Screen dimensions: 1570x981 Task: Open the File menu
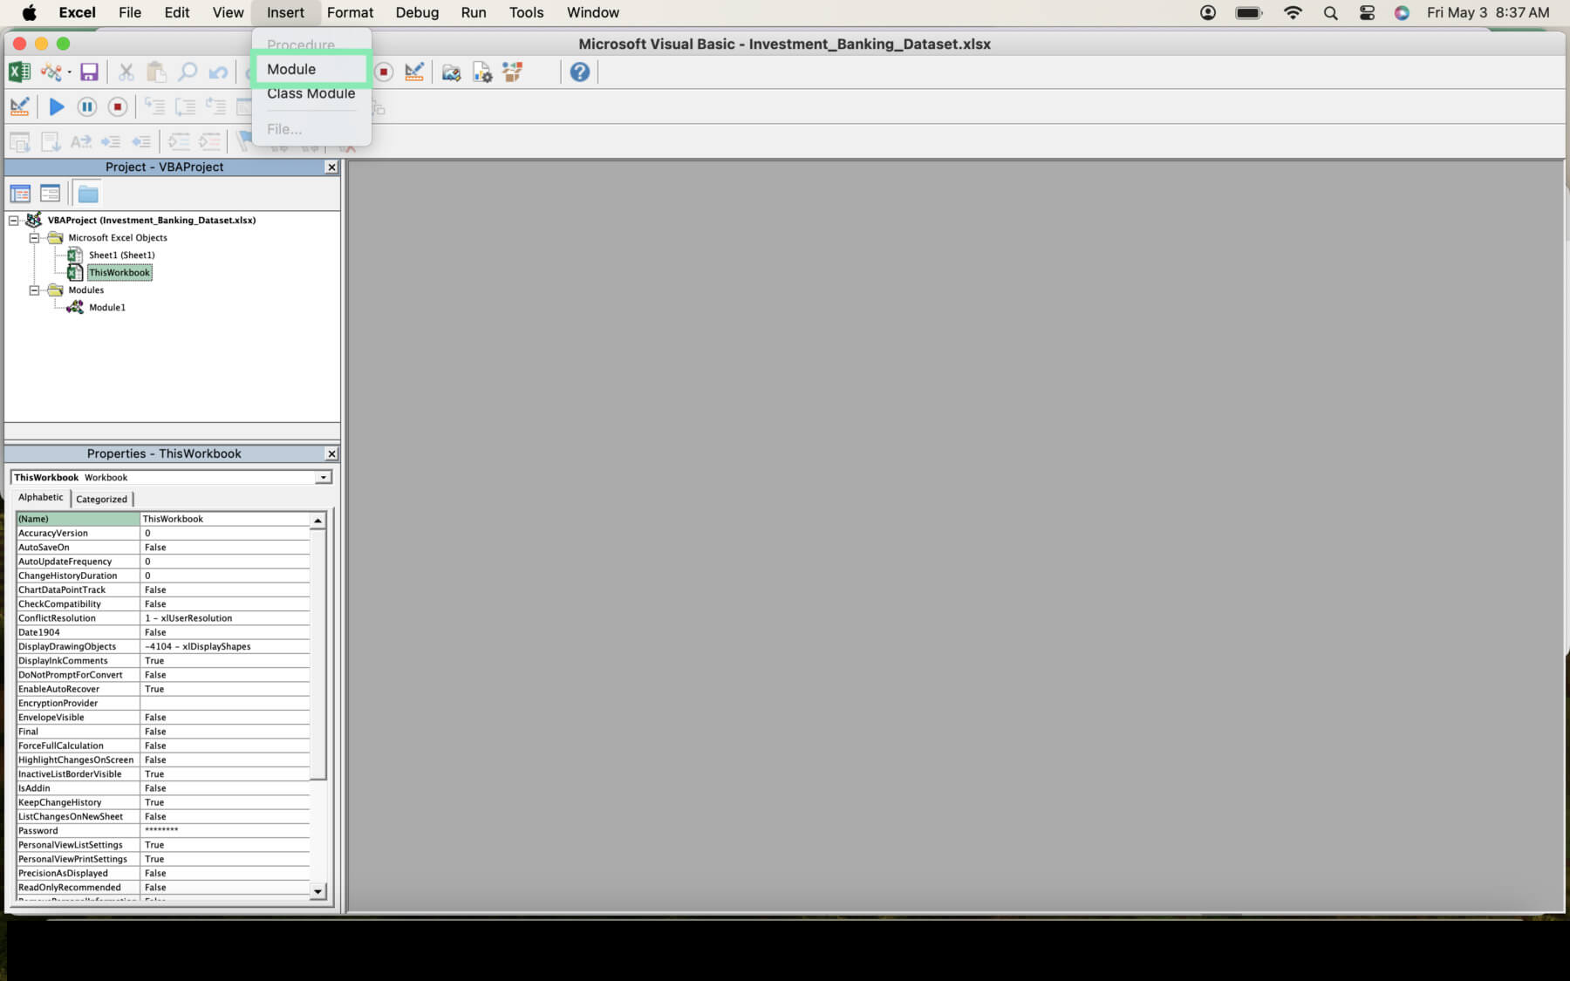(x=130, y=13)
